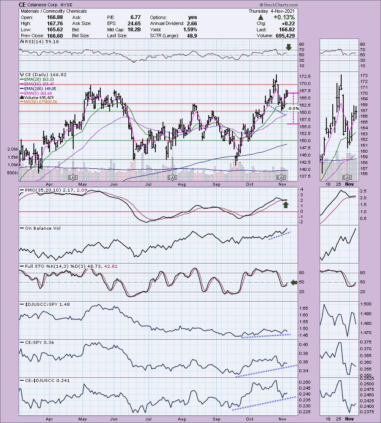The image size is (381, 423).
Task: Click the 0.40 axis label in CE:SPY panel
Action: [304, 345]
